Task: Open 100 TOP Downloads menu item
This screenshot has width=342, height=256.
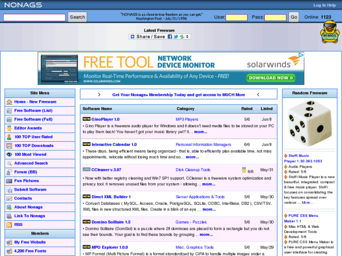Action: [34, 146]
